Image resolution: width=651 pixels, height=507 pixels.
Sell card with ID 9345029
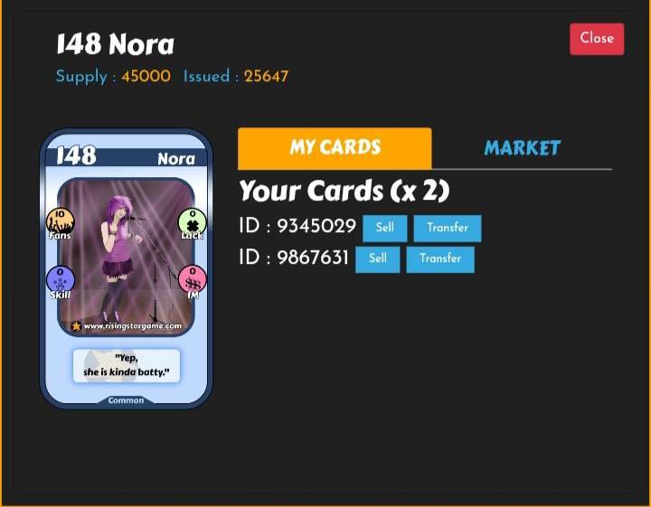(385, 228)
